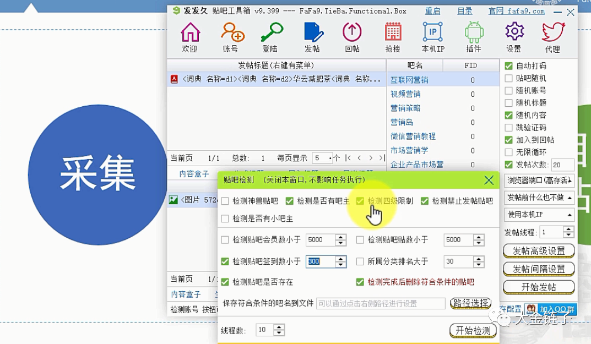Image resolution: width=591 pixels, height=344 pixels.
Task: Enable 无限循环 checkbox
Action: click(x=508, y=152)
